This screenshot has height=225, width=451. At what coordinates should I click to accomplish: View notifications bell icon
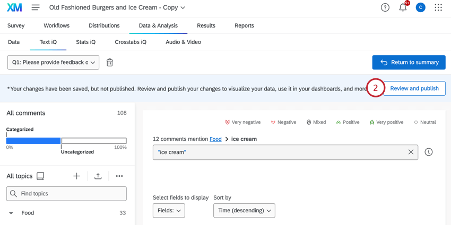coord(403,7)
